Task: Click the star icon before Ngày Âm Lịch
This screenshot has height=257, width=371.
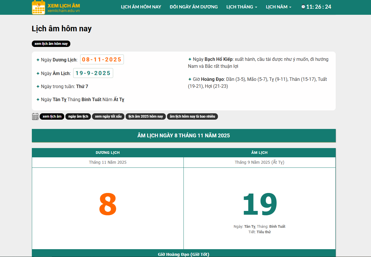Action: coord(38,73)
